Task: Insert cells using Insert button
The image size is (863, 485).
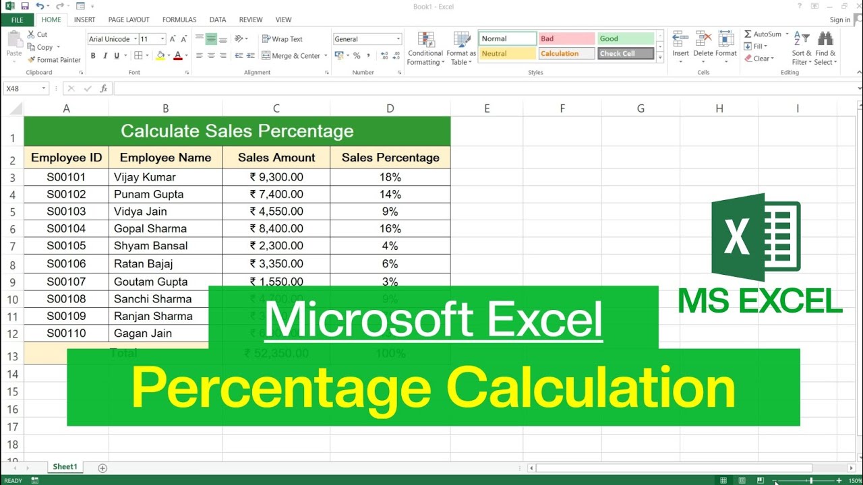Action: pyautogui.click(x=680, y=47)
